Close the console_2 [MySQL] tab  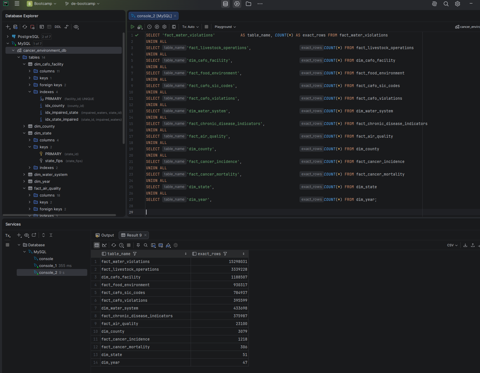click(175, 16)
